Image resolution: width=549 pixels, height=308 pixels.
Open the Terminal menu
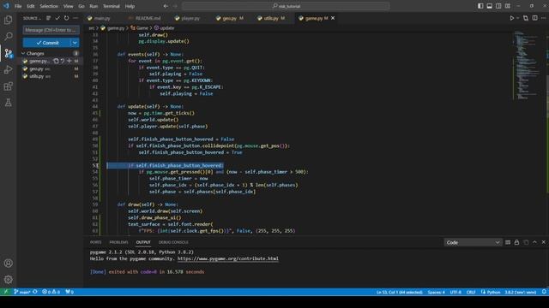112,6
